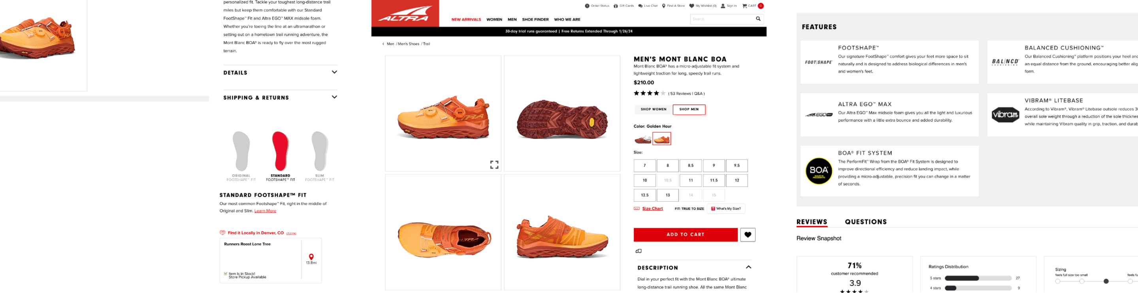Click the search magnifier icon
1138x293 pixels.
[758, 19]
